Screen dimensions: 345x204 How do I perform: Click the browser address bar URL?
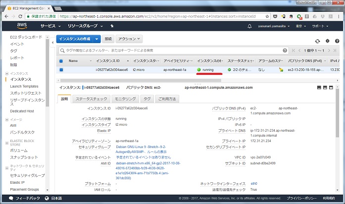(157, 16)
